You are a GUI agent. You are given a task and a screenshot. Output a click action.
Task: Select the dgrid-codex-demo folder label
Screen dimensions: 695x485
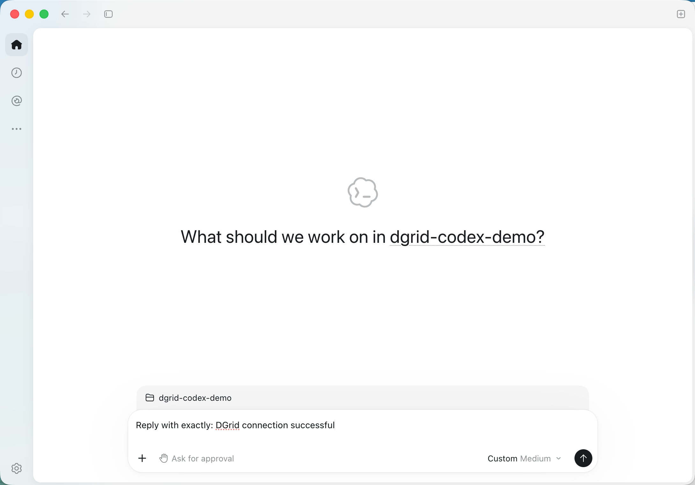click(x=195, y=398)
